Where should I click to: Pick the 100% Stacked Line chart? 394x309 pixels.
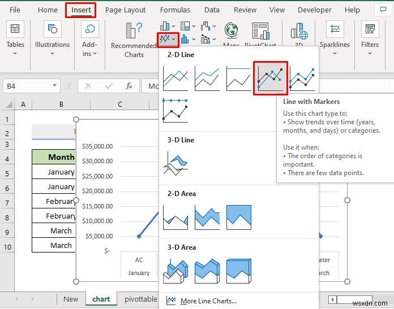(x=238, y=79)
